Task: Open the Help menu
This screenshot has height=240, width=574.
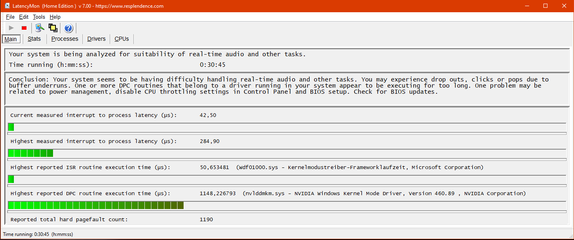Action: (x=55, y=17)
